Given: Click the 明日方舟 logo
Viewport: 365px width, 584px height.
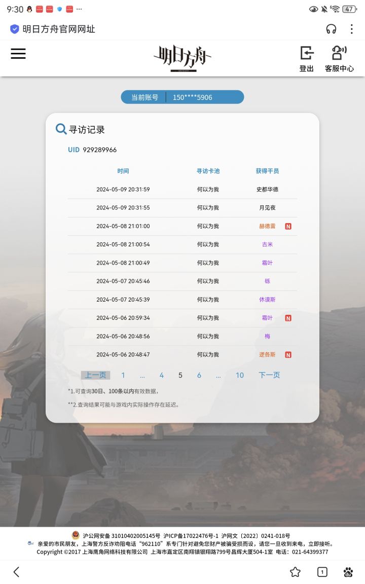Looking at the screenshot, I should tap(182, 58).
